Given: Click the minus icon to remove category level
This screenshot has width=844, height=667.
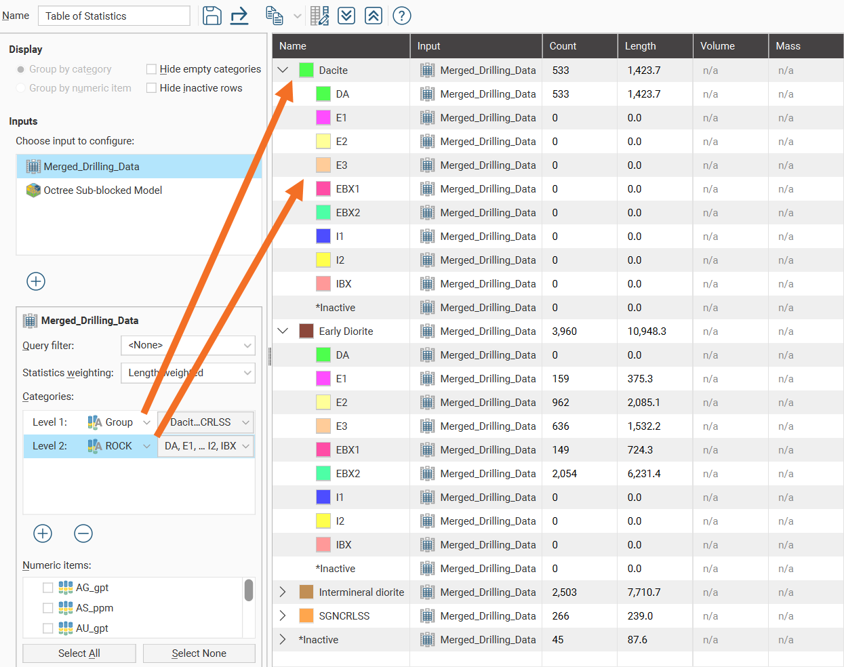Looking at the screenshot, I should pos(83,533).
